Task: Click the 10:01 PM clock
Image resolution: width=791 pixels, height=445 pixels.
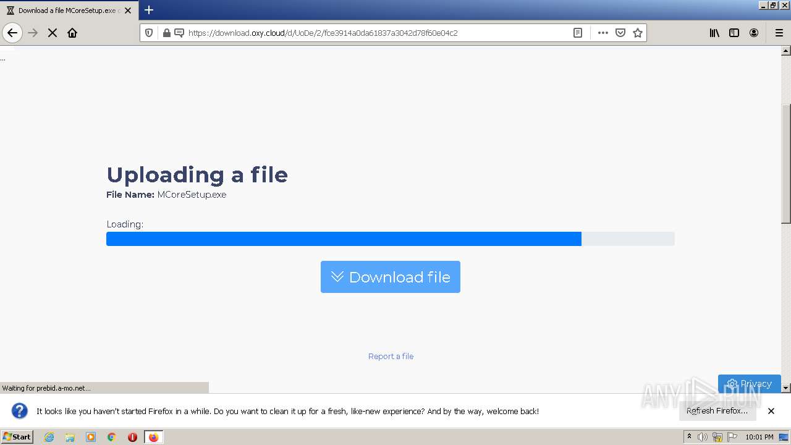Action: coord(759,437)
